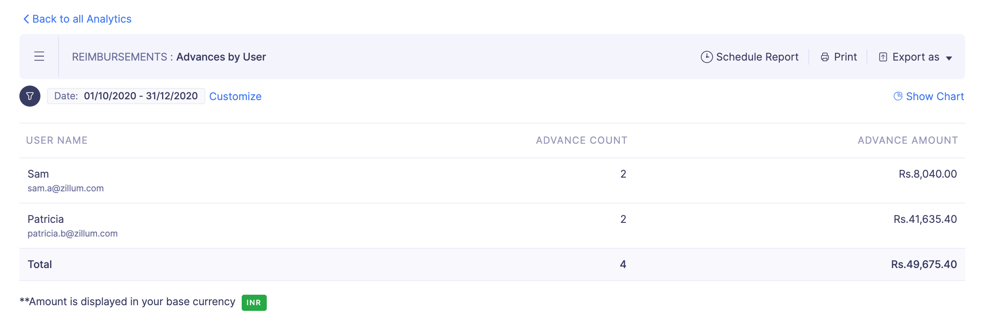Click the Customize link
The image size is (987, 327).
click(x=235, y=96)
